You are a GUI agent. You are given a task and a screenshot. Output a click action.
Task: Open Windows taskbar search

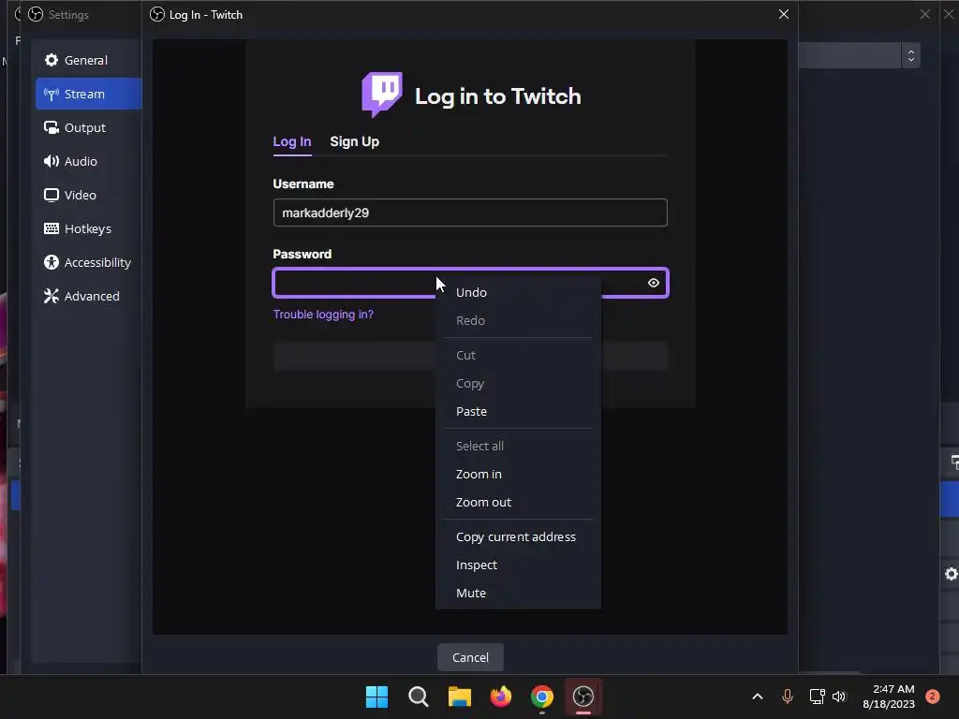419,697
